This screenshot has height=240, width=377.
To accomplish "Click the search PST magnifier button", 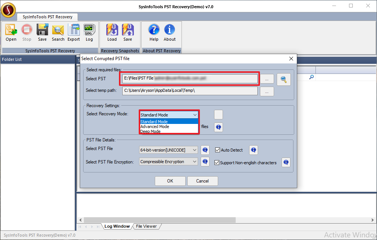I will pos(284,80).
